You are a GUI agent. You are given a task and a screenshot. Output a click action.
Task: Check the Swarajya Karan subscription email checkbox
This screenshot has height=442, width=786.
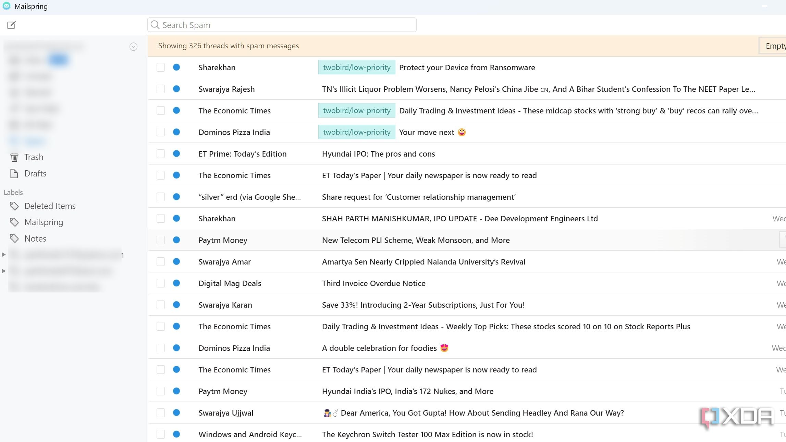160,305
